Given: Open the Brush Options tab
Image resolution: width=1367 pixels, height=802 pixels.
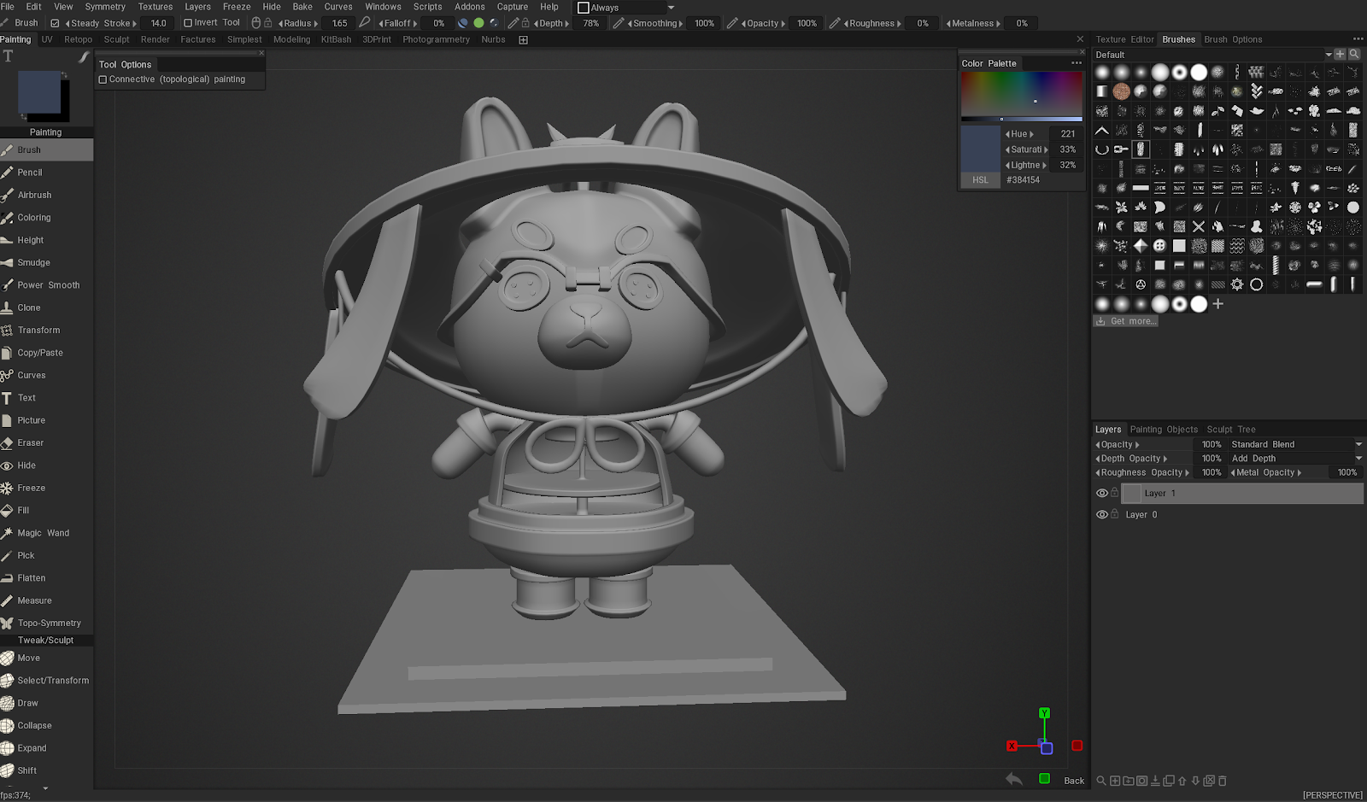Looking at the screenshot, I should (1233, 39).
